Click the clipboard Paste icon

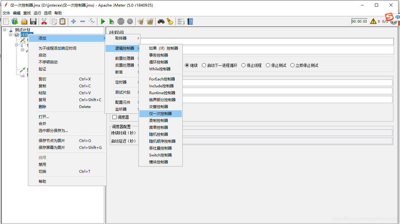[62, 21]
